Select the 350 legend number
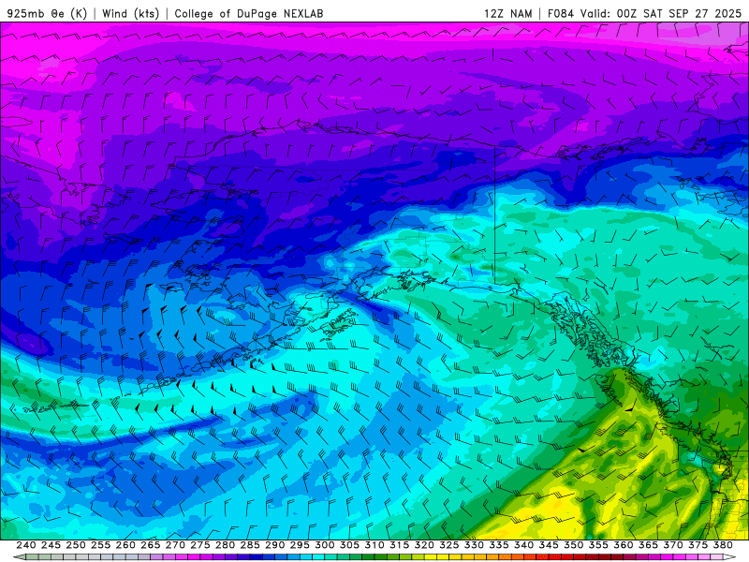 [573, 545]
